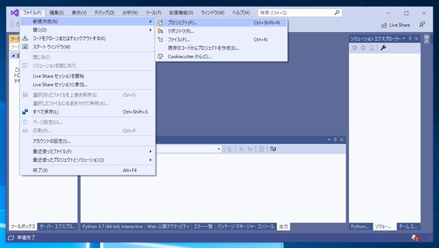Switch to Python 3.7 (64-bit) Interactive tab

coord(113,227)
